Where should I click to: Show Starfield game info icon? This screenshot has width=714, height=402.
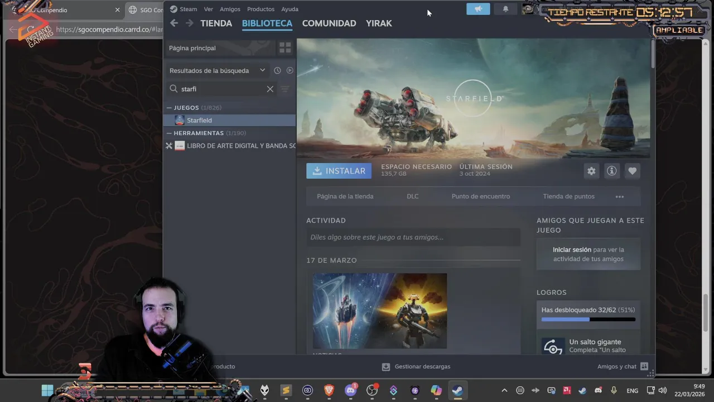click(612, 171)
